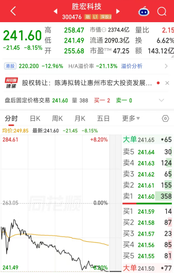Open the 更多 chart period dropdown
Viewport: 174px width, 273px height.
click(131, 118)
